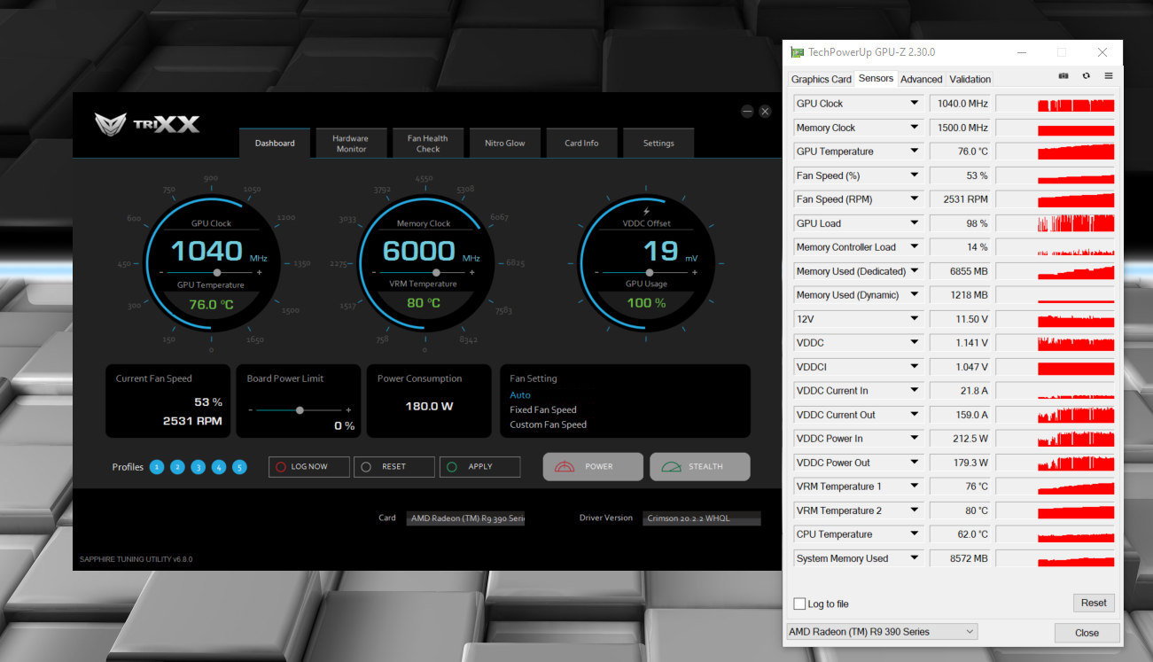Click the RESET button in TRIXX

click(394, 467)
